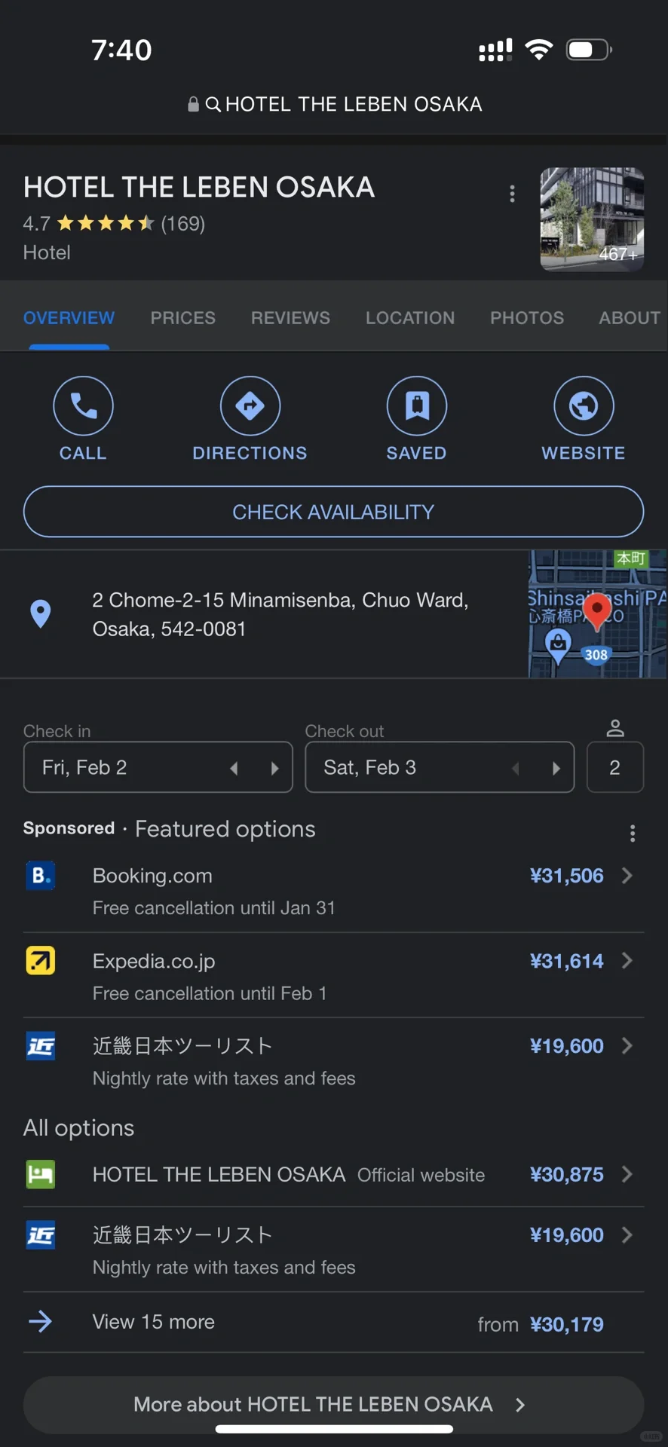Expand the official website ¥30,875 option
The image size is (668, 1447).
pyautogui.click(x=333, y=1174)
